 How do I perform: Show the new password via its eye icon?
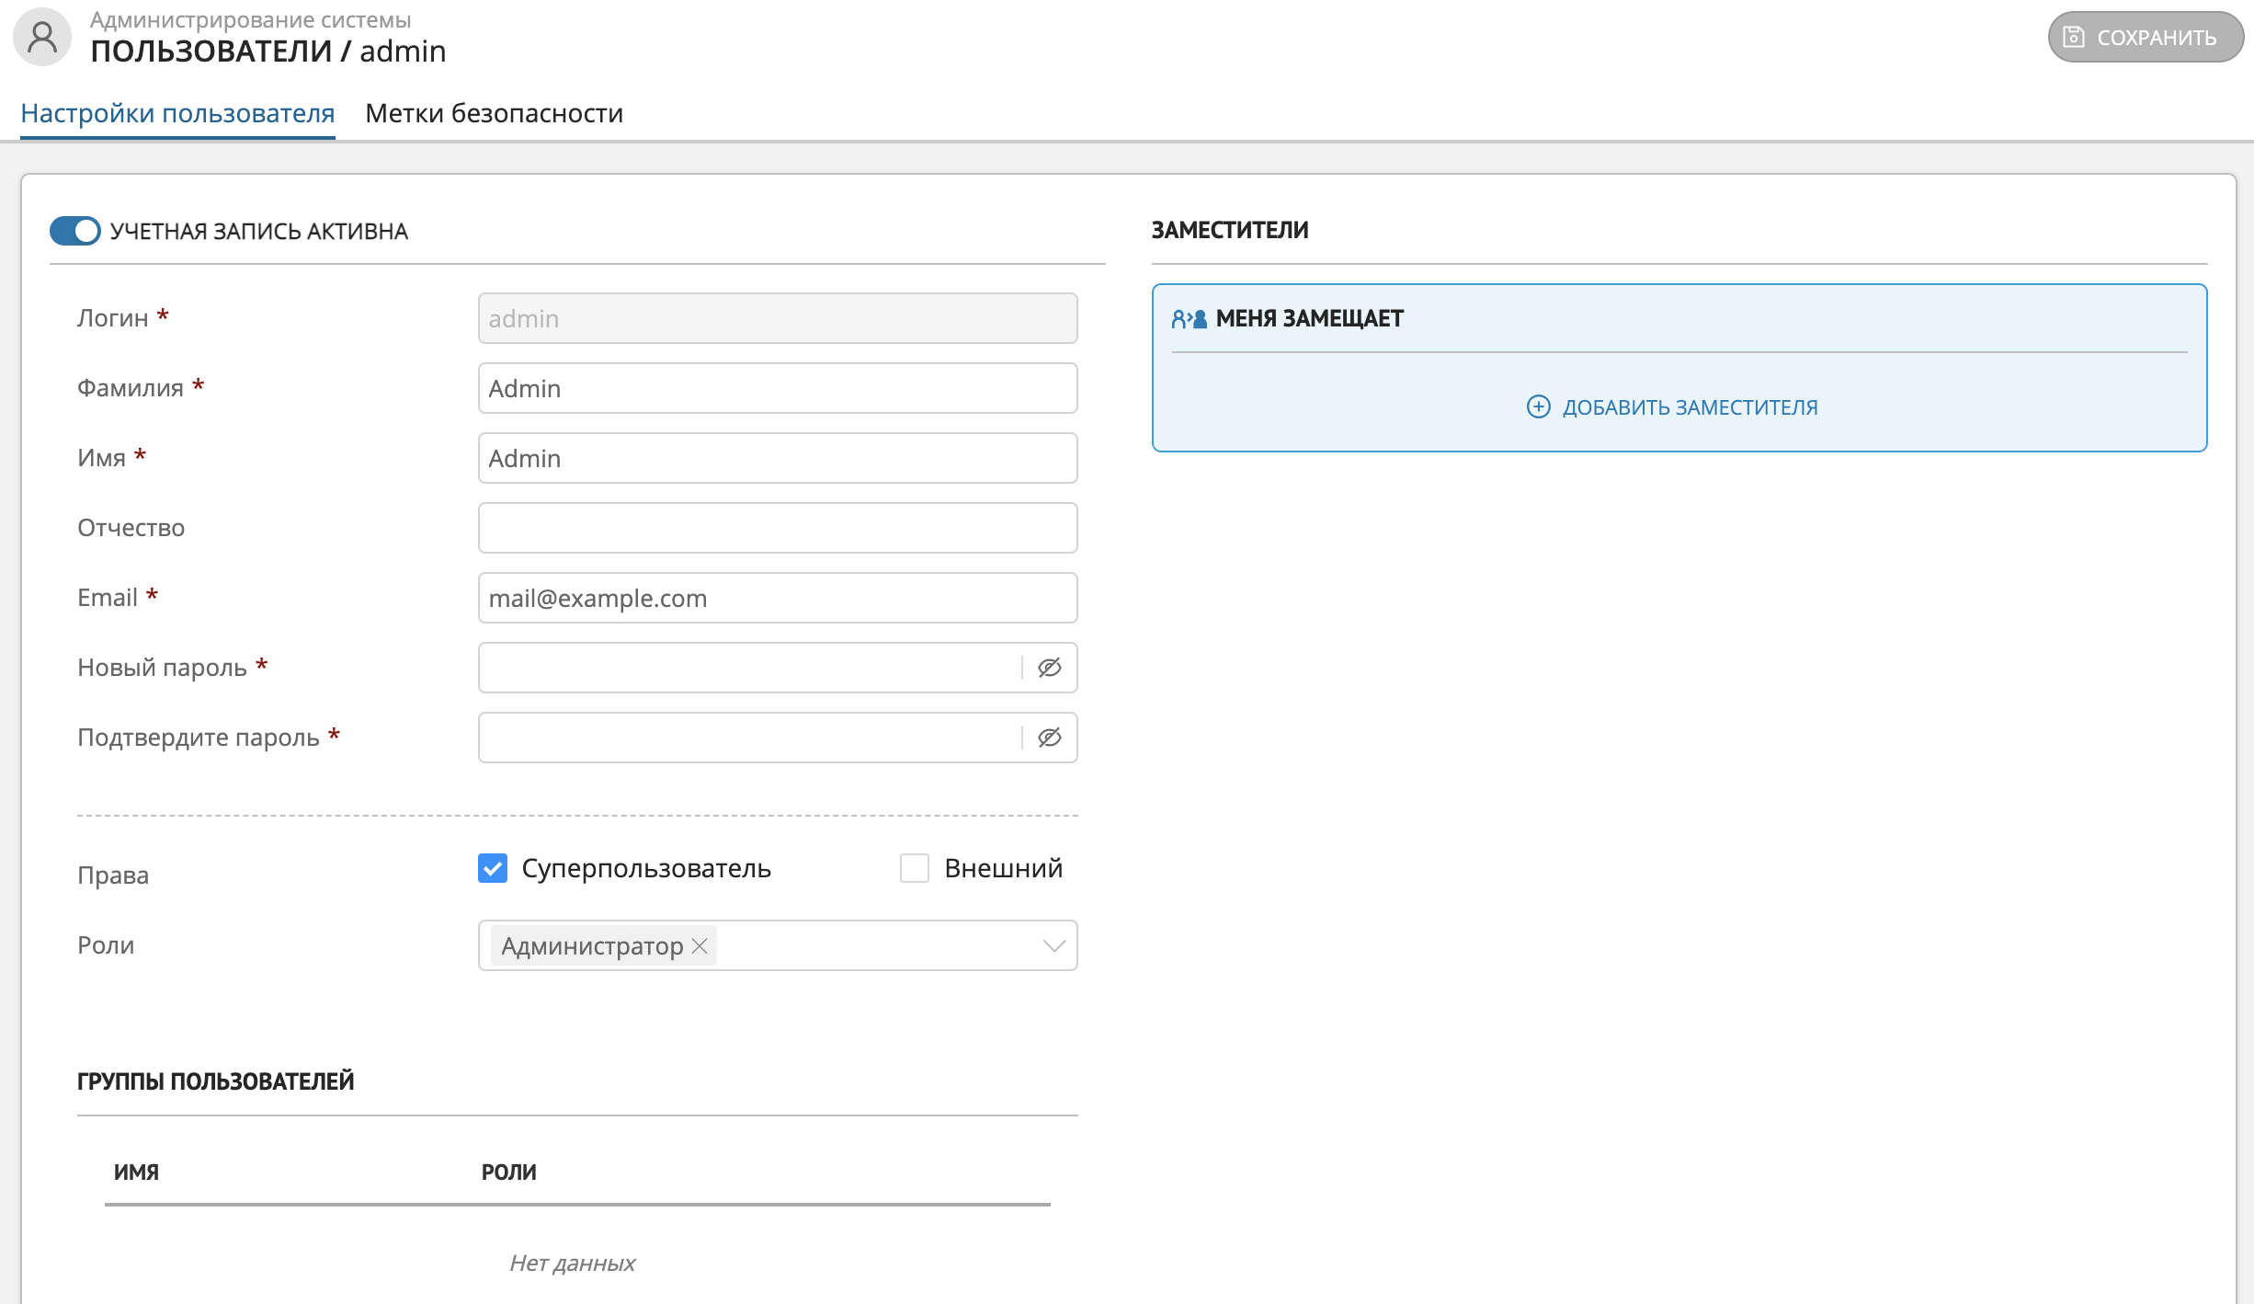tap(1049, 668)
